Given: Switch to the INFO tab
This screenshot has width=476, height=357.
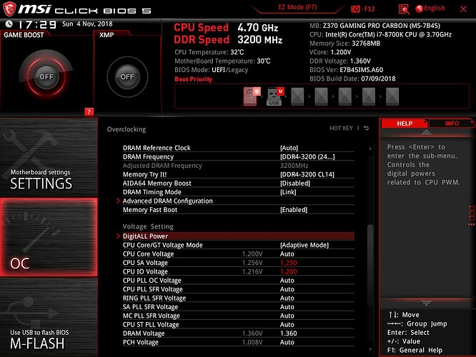Looking at the screenshot, I should coord(452,124).
